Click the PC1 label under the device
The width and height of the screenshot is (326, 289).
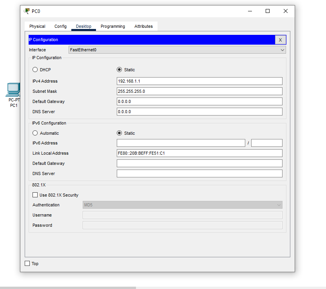click(14, 105)
